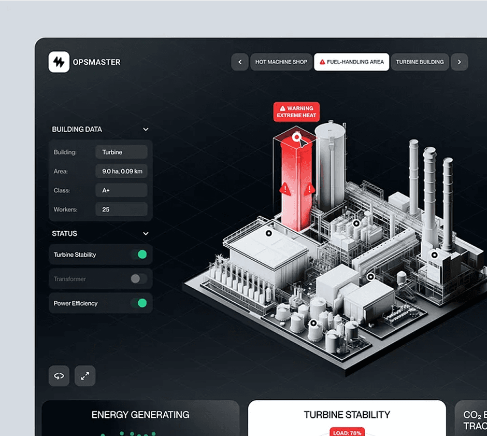
Task: Enable the Transformer switch
Action: [139, 279]
